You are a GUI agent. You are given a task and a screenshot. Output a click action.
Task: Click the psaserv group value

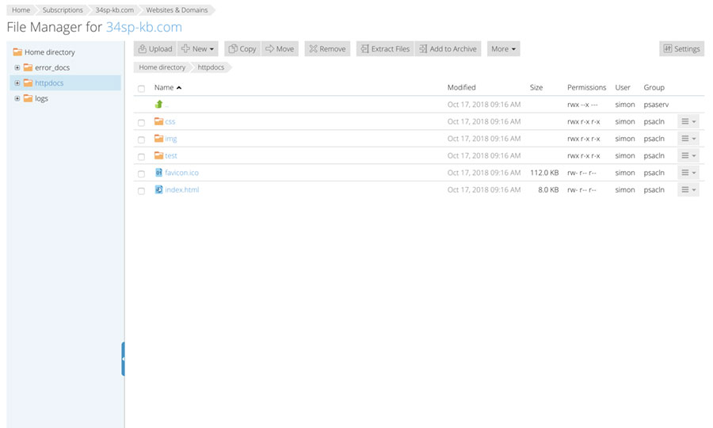pyautogui.click(x=656, y=105)
